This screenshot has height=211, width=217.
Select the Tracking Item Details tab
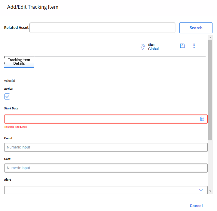(19, 62)
